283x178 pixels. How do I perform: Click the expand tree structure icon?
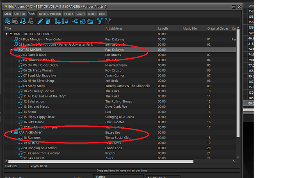click(x=100, y=21)
